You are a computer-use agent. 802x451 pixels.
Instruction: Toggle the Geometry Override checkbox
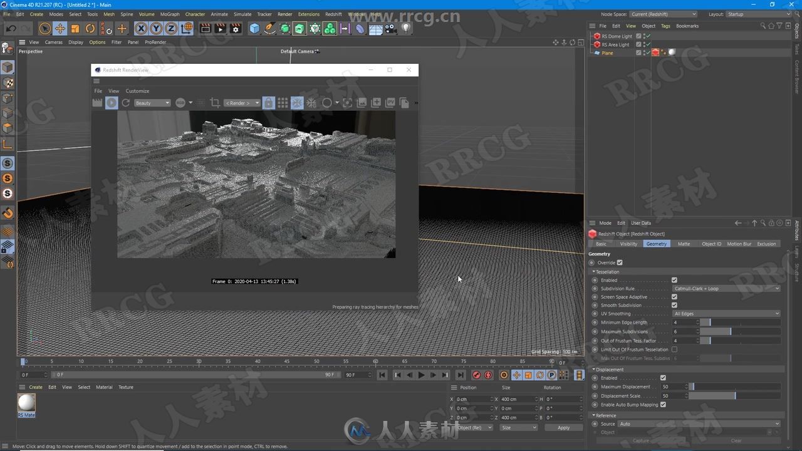[620, 262]
